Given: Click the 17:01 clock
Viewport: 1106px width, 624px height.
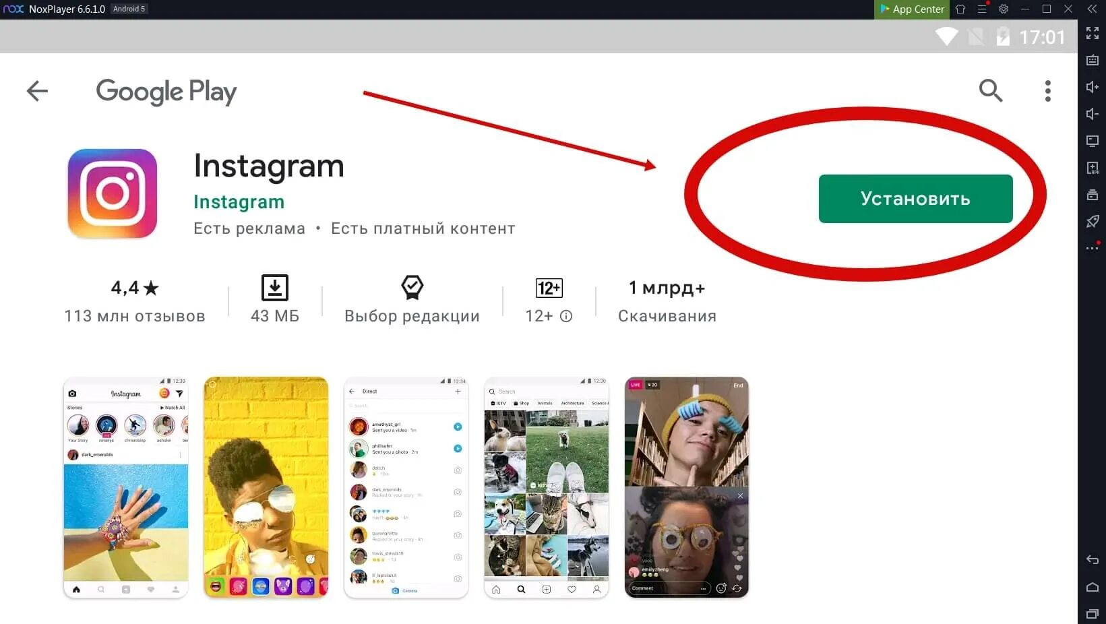Looking at the screenshot, I should coord(1042,37).
